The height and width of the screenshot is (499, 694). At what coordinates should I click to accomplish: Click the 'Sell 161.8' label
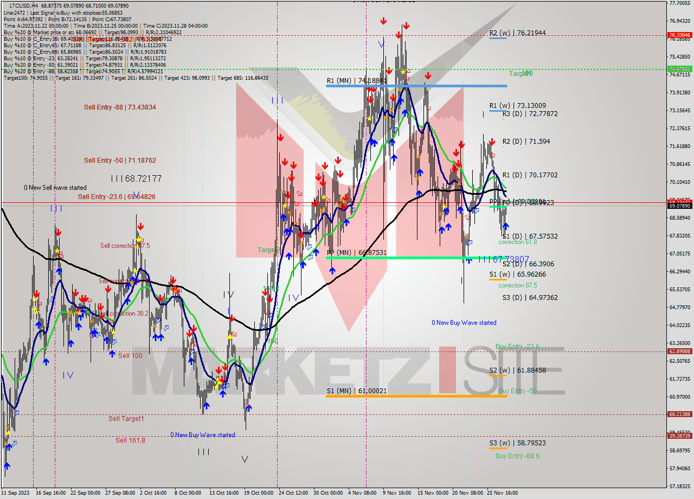[x=130, y=440]
